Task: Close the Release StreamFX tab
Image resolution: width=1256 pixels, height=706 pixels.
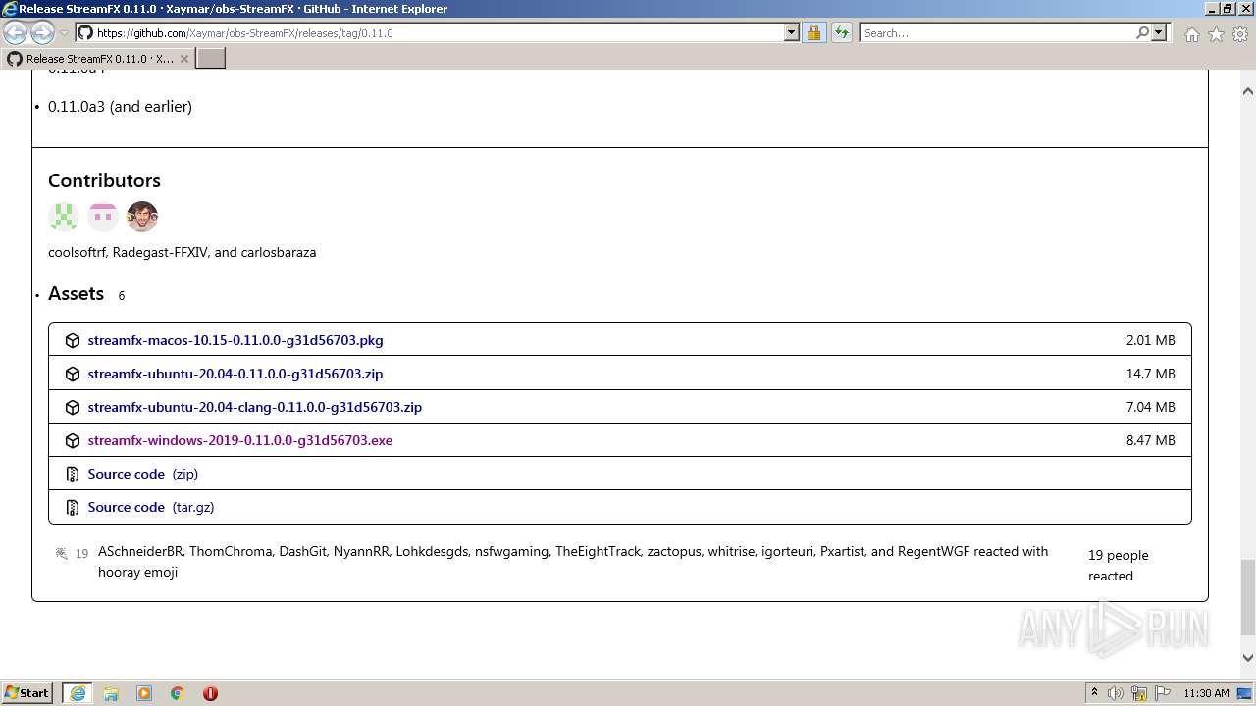Action: point(183,59)
